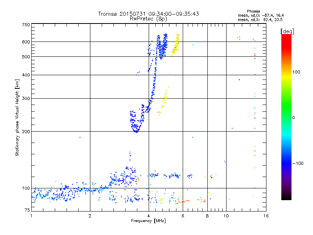Screen dimensions: 313x235
Task: Click the '500' y-axis tick label
Action: click(26, 57)
